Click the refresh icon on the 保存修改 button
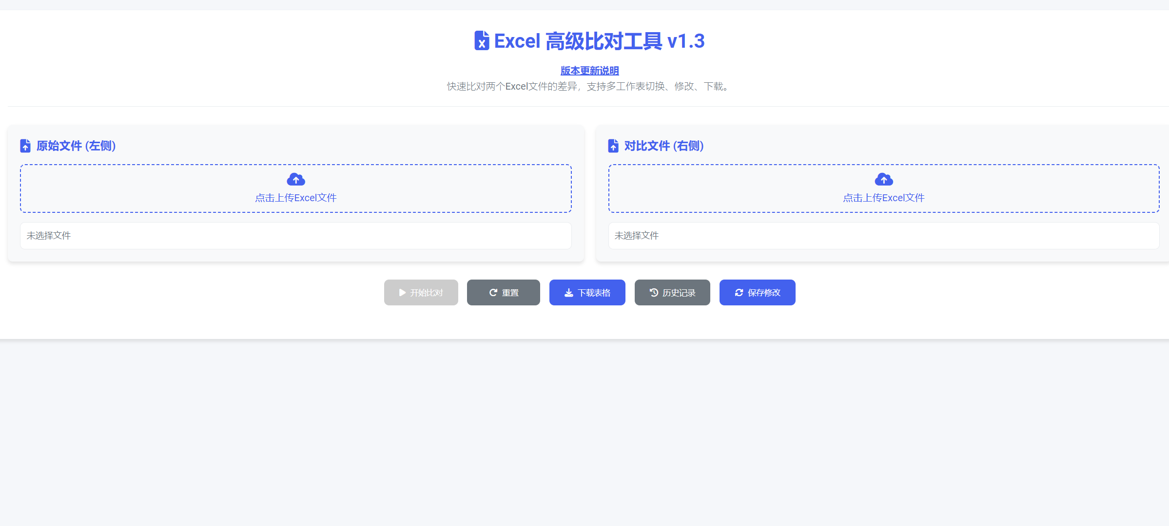 (x=739, y=292)
